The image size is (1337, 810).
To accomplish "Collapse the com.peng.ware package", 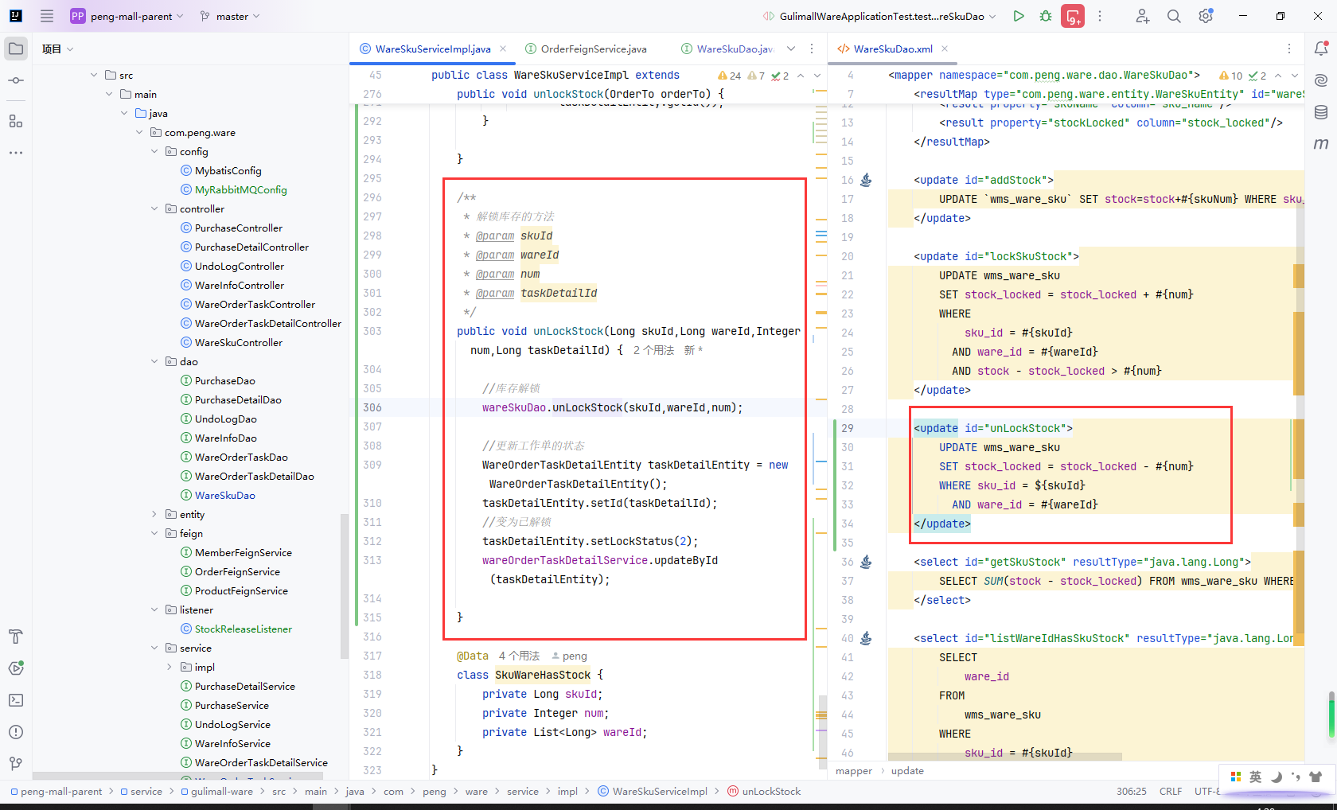I will tap(139, 132).
